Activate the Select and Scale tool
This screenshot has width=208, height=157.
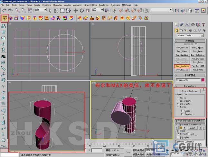(x=88, y=11)
